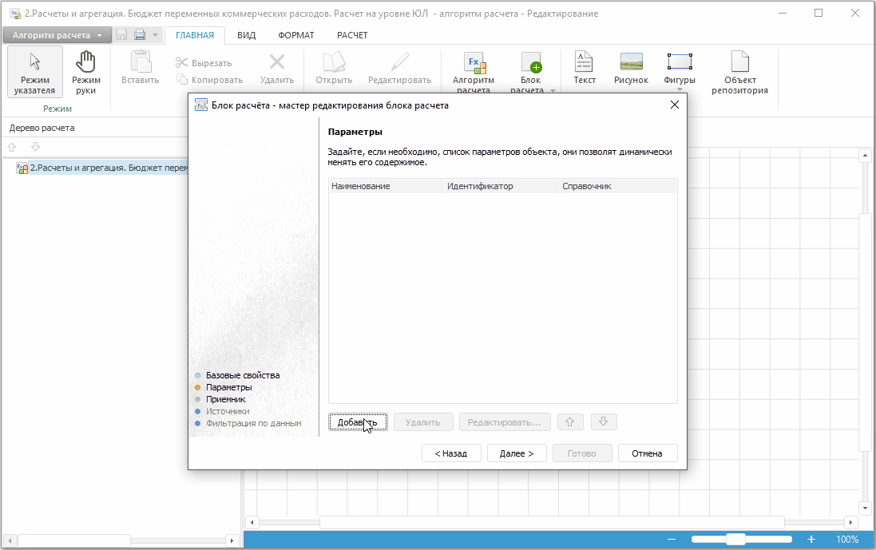Switch to ГЛАВНАЯ ribbon tab
876x550 pixels.
pos(195,35)
